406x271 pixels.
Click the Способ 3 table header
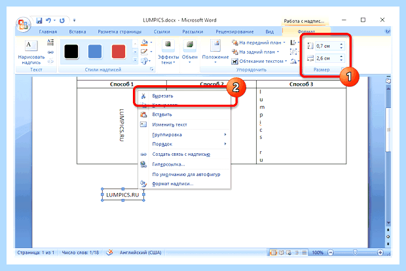pos(301,84)
